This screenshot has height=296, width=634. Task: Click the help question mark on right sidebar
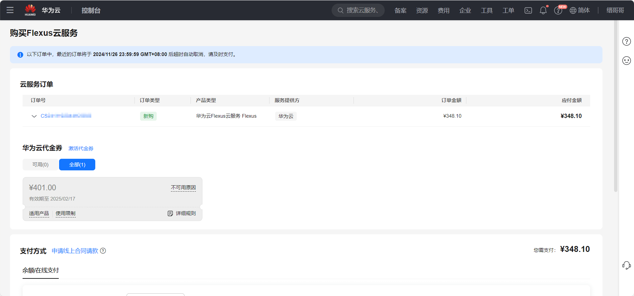[x=626, y=41]
